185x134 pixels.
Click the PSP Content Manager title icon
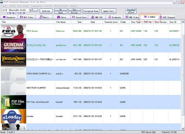tap(2, 2)
